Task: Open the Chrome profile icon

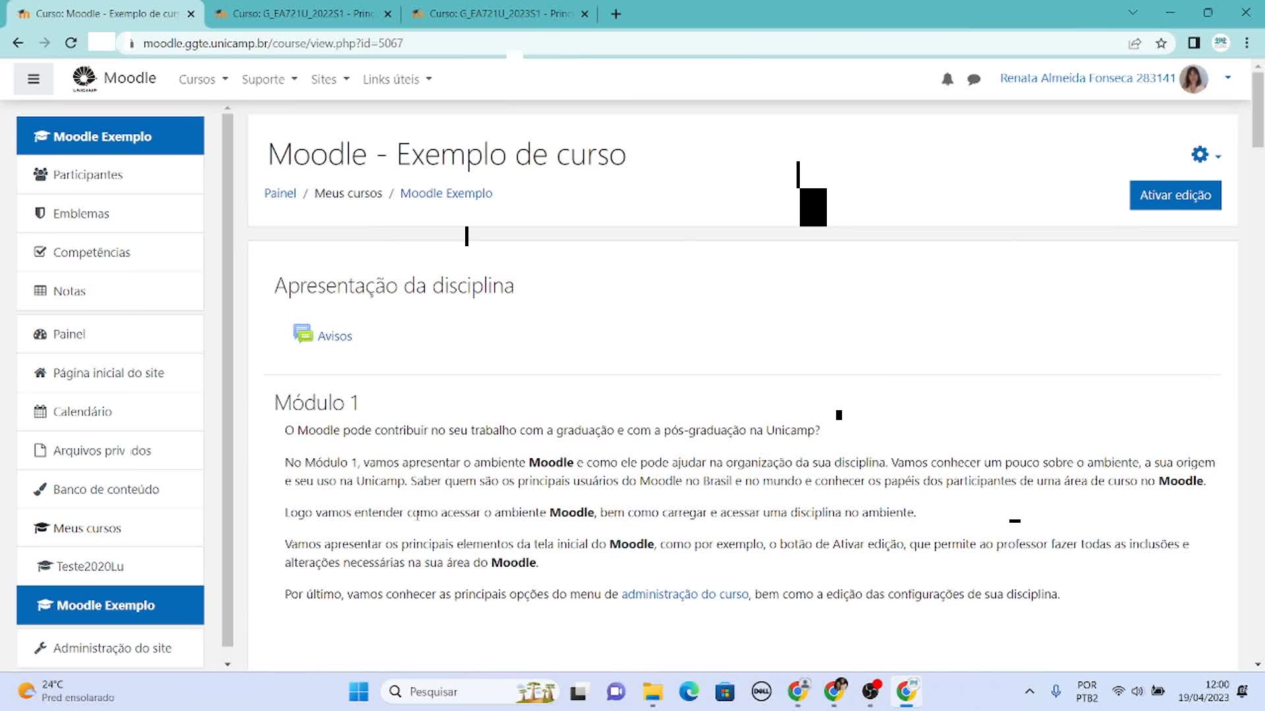Action: 1220,43
